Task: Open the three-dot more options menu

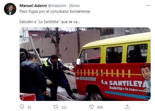Action: [148, 5]
